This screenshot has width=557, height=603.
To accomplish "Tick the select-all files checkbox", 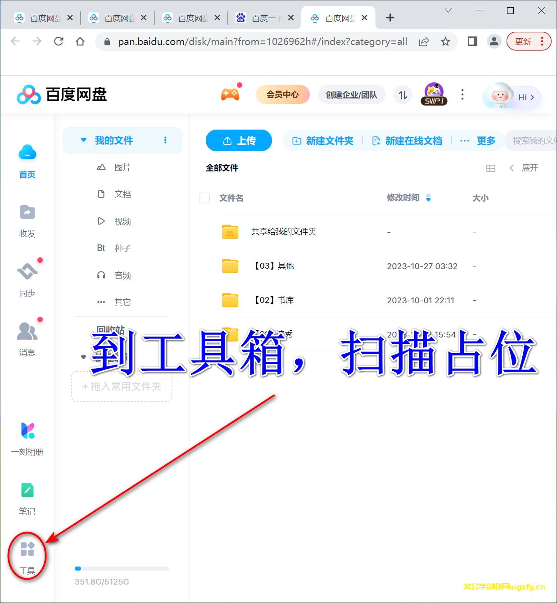I will click(204, 198).
